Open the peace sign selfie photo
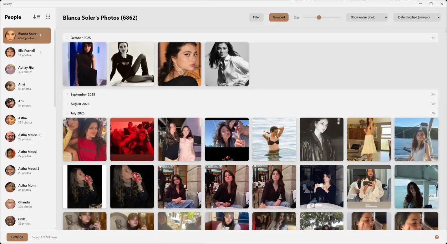Screen dimensions: 447x244 point(227,139)
